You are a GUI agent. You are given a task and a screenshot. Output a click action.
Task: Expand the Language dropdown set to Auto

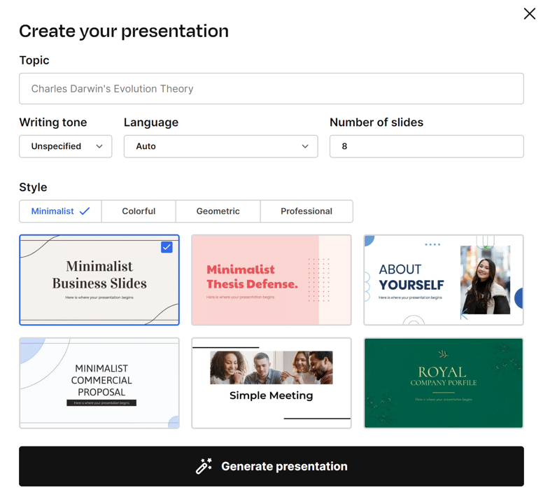[220, 146]
